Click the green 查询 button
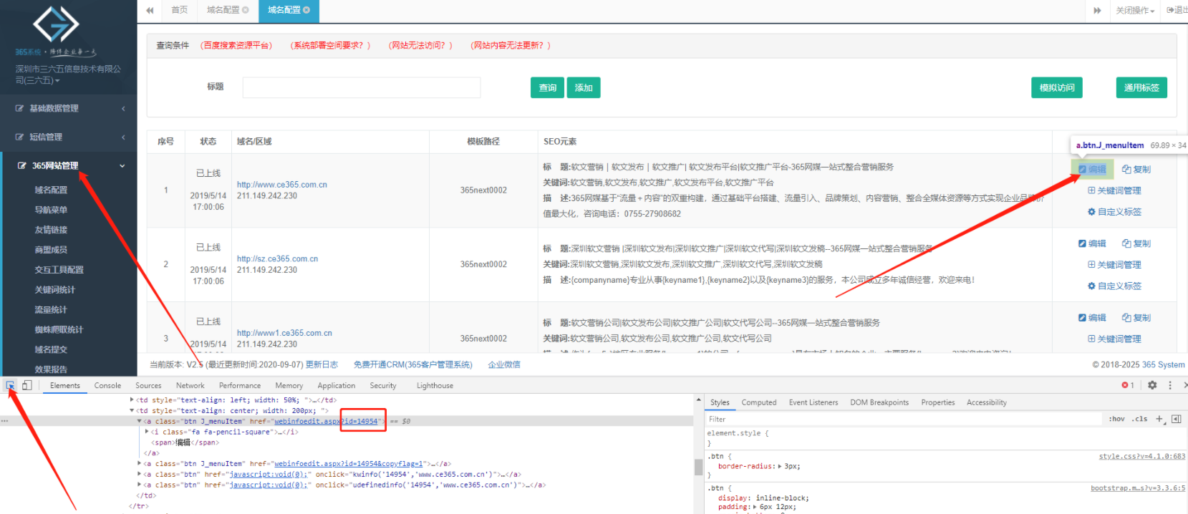Image resolution: width=1188 pixels, height=514 pixels. point(547,87)
